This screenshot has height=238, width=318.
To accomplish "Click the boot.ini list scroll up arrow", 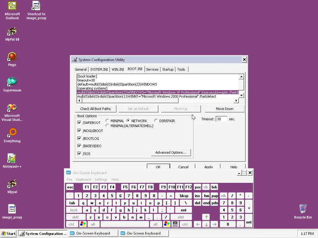I will [x=241, y=77].
